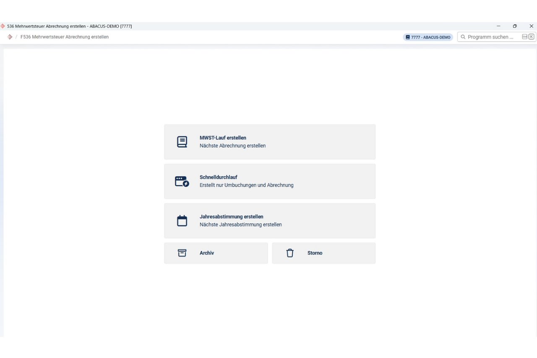This screenshot has height=358, width=537.
Task: Minimize the ABACUS window
Action: (x=498, y=26)
